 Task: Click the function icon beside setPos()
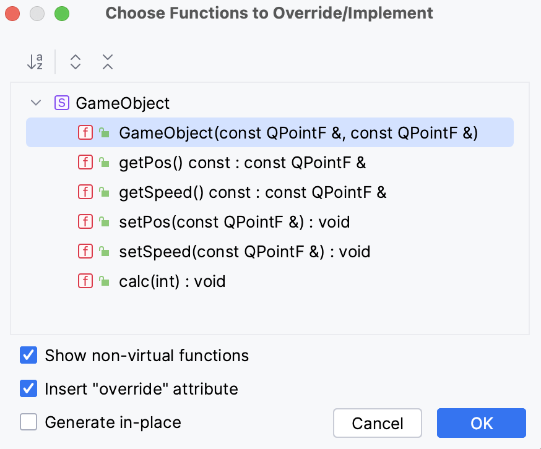pos(85,221)
